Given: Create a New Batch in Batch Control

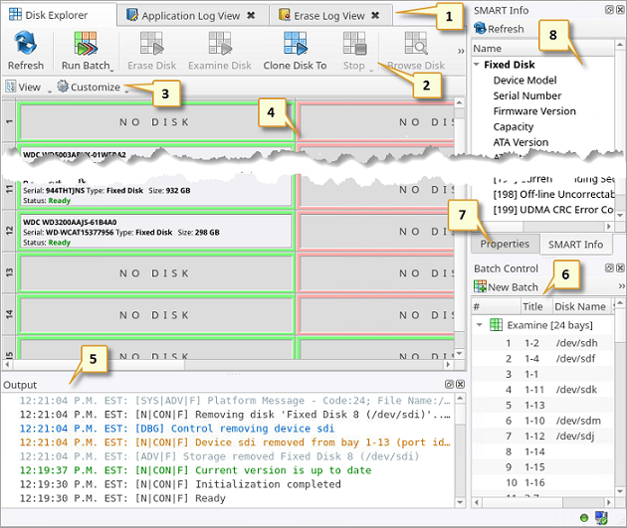Looking at the screenshot, I should click(506, 286).
